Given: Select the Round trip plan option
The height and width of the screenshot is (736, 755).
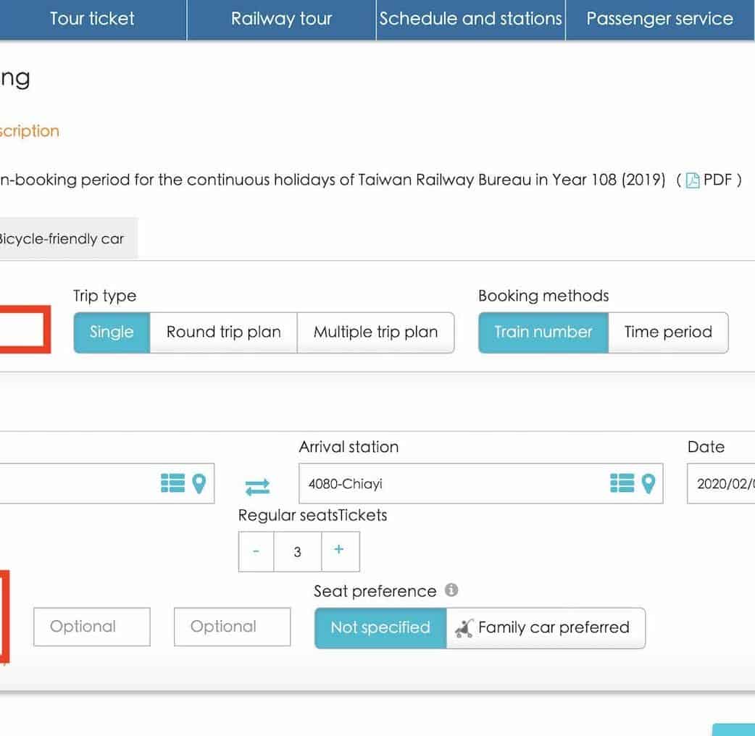Looking at the screenshot, I should click(x=223, y=333).
